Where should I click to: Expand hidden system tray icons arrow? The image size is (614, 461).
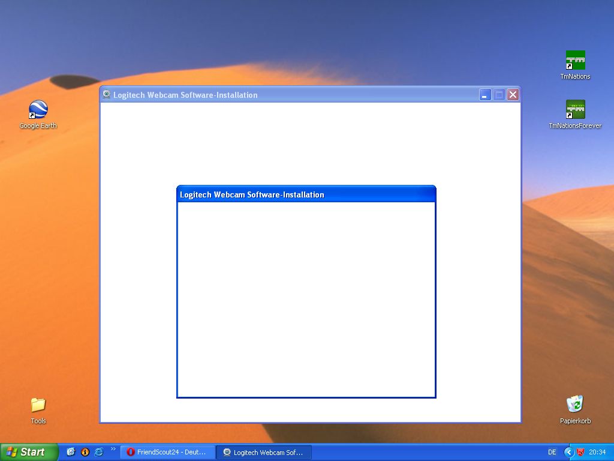(x=568, y=453)
